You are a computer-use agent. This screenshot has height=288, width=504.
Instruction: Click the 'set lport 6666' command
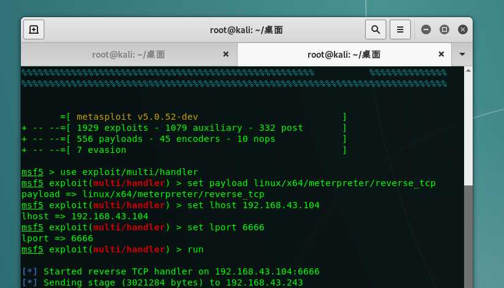click(x=226, y=227)
